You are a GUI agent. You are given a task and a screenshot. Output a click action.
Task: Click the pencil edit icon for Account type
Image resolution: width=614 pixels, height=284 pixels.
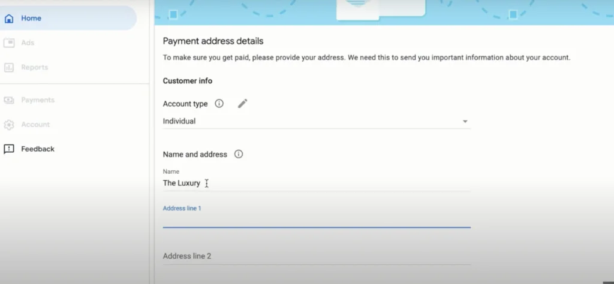point(242,104)
